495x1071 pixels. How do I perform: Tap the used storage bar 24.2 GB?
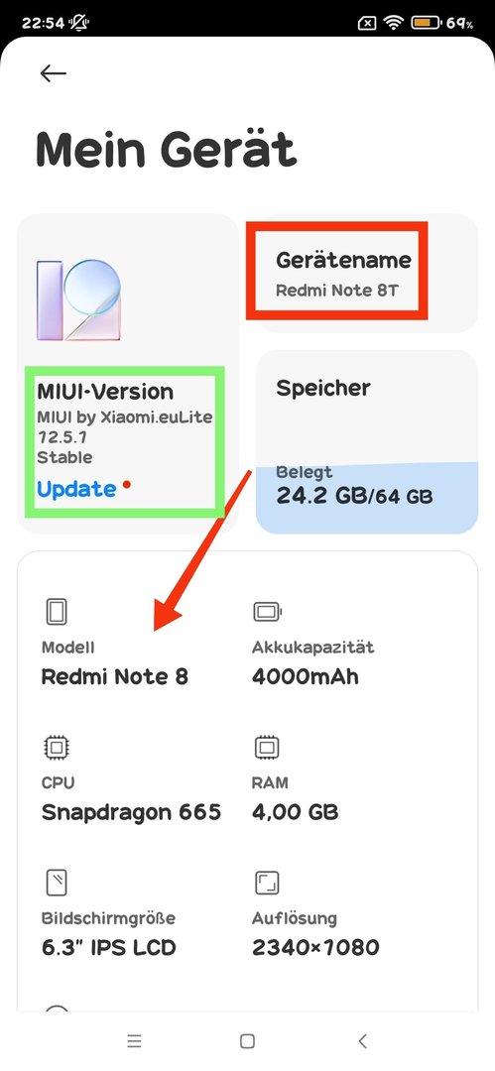click(366, 497)
